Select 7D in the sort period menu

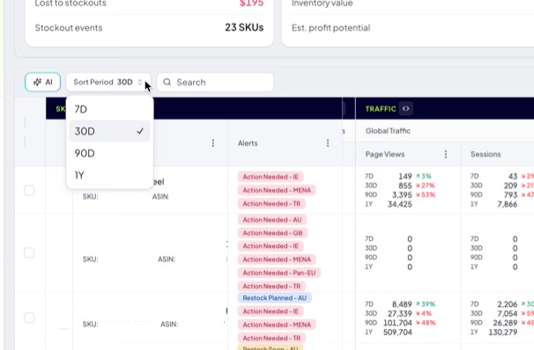(x=109, y=109)
